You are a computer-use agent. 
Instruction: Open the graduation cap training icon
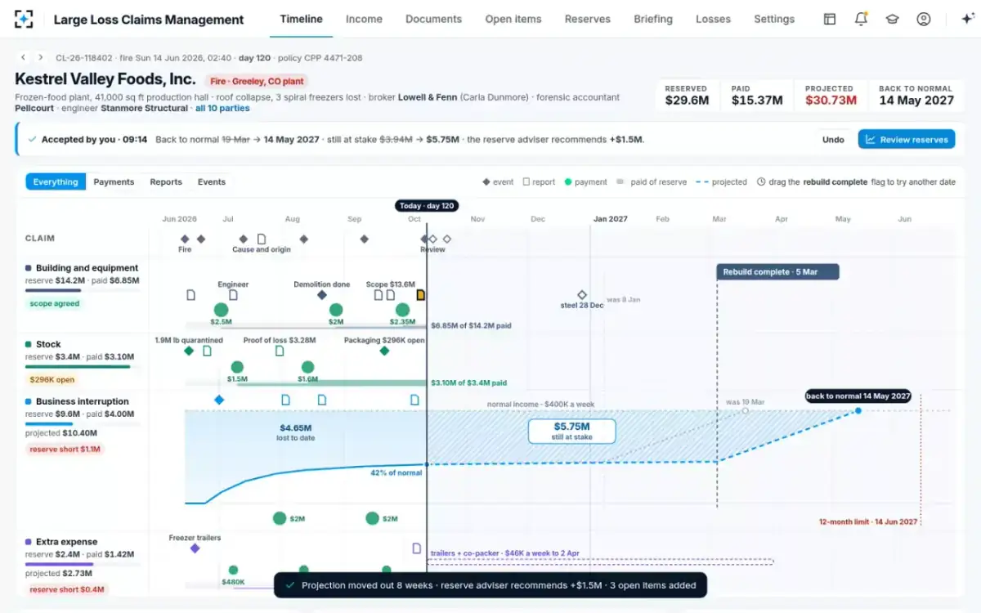[892, 19]
